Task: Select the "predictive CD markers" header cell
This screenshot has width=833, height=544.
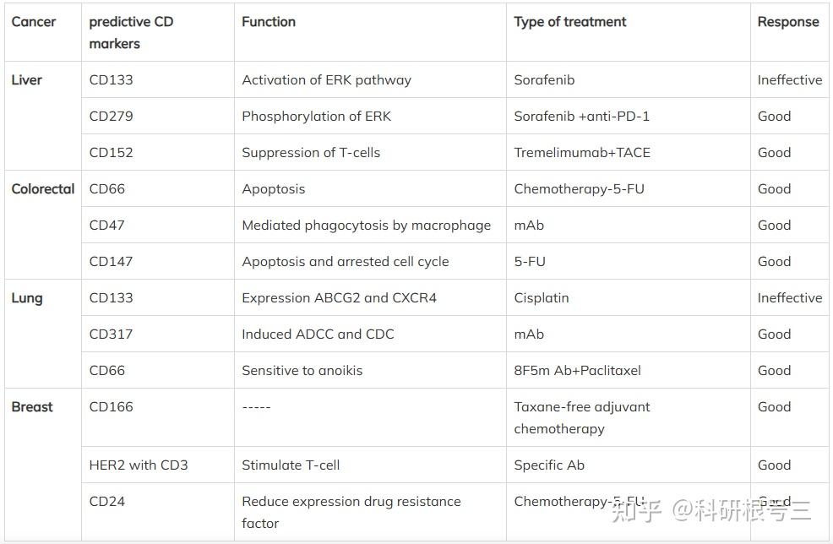Action: tap(131, 32)
